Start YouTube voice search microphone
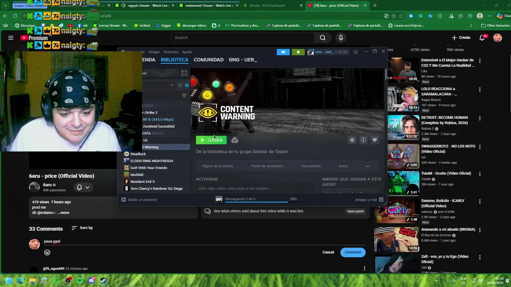This screenshot has width=511, height=287. coord(341,37)
